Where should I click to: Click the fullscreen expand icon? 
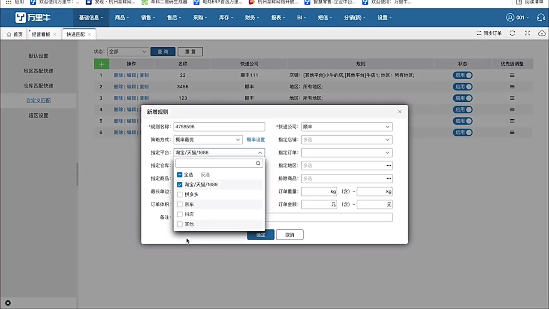click(528, 33)
